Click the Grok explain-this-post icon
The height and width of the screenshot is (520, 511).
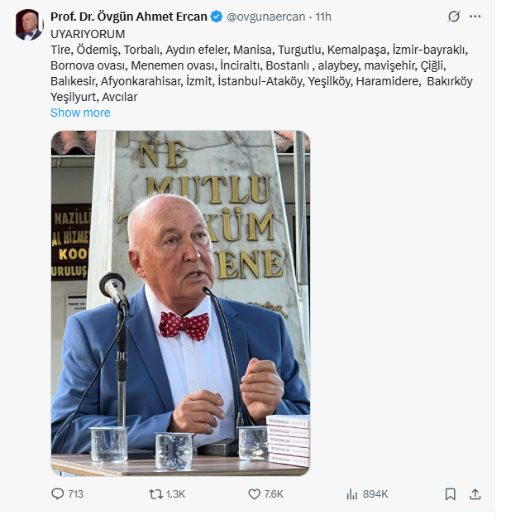point(454,17)
